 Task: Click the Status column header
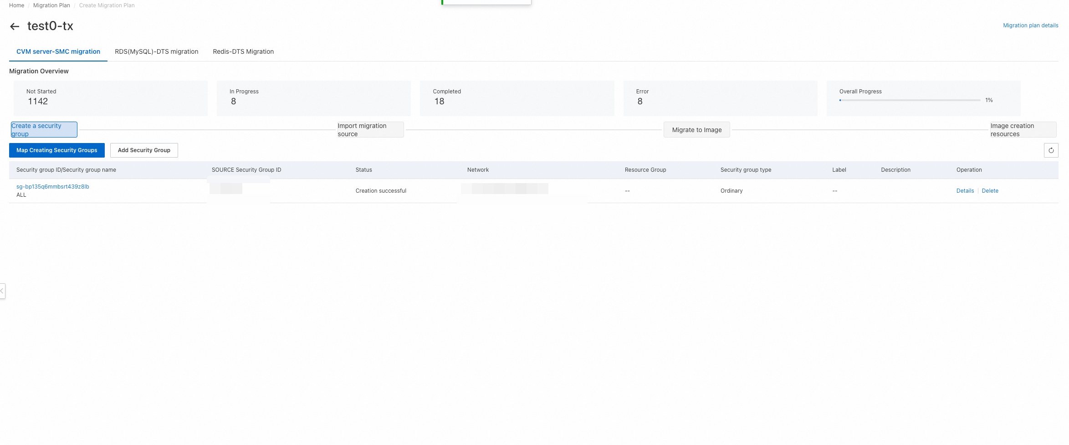(x=363, y=170)
